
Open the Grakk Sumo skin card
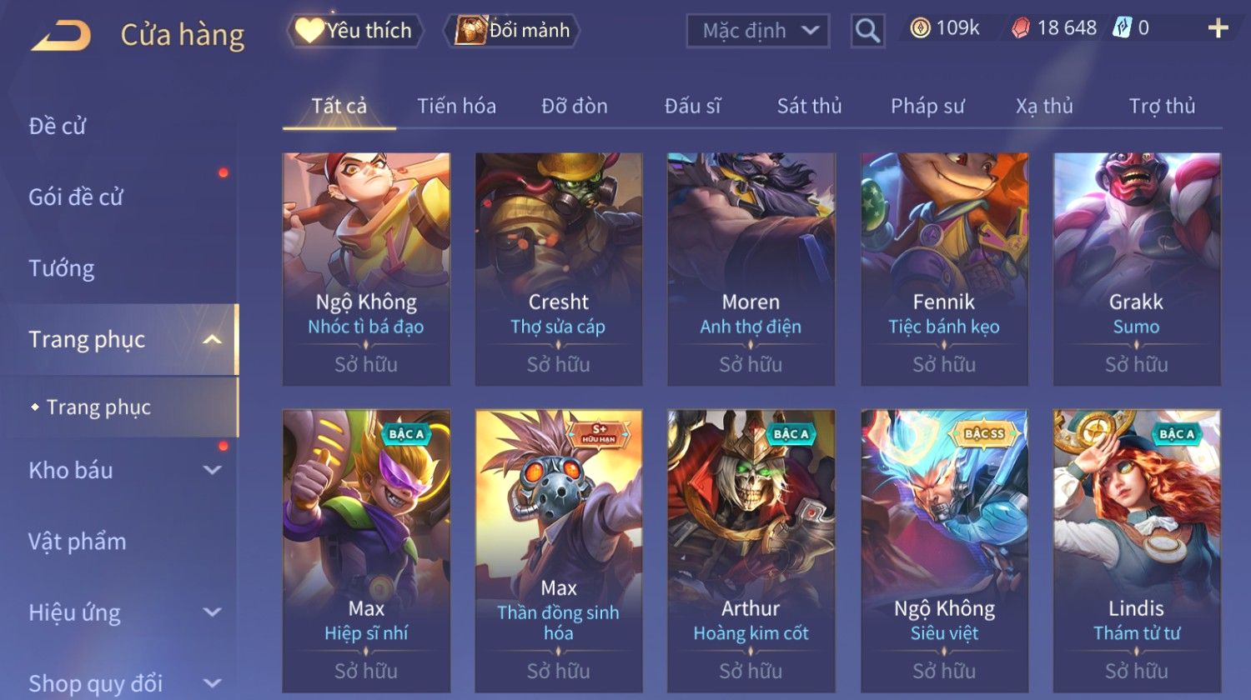tap(1137, 269)
